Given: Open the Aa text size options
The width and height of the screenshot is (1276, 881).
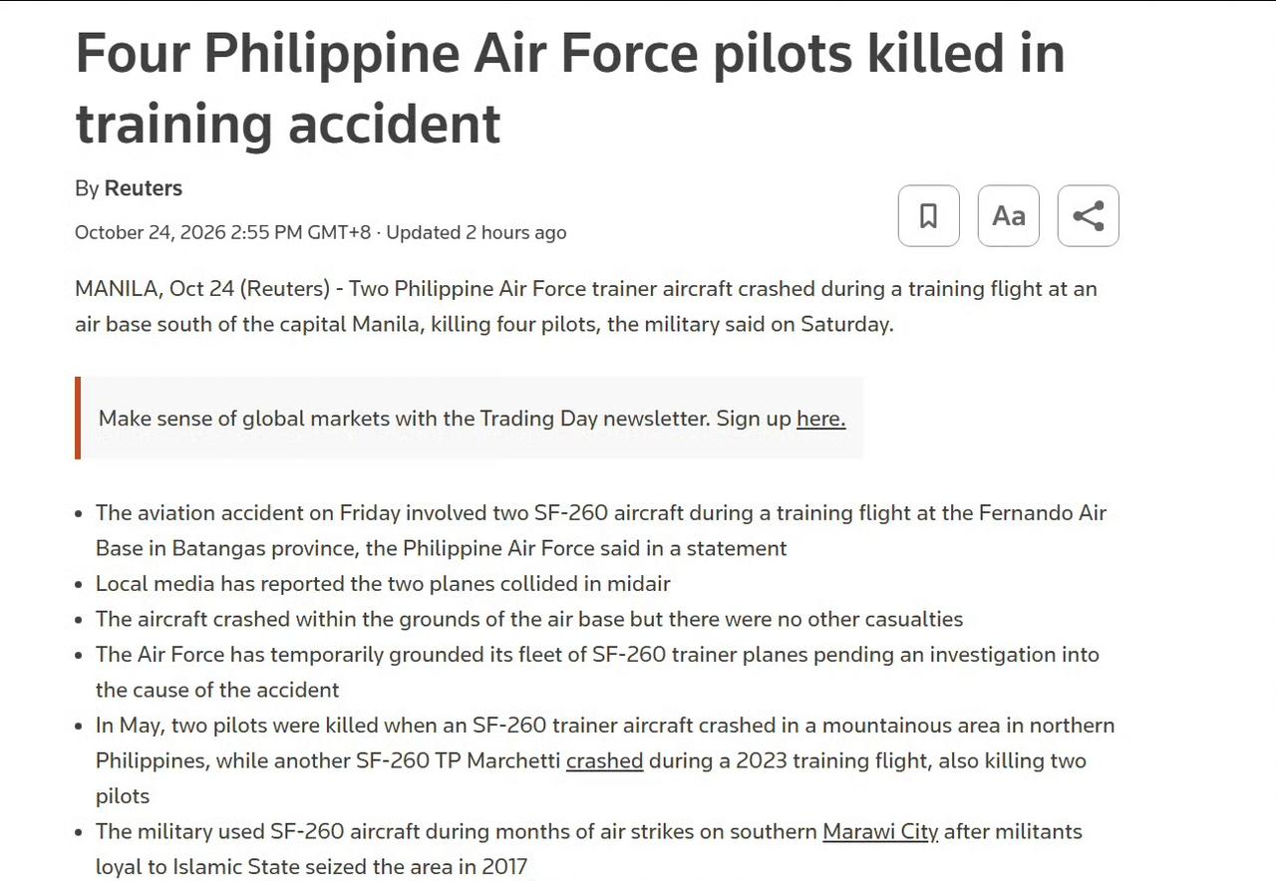Looking at the screenshot, I should [1008, 215].
